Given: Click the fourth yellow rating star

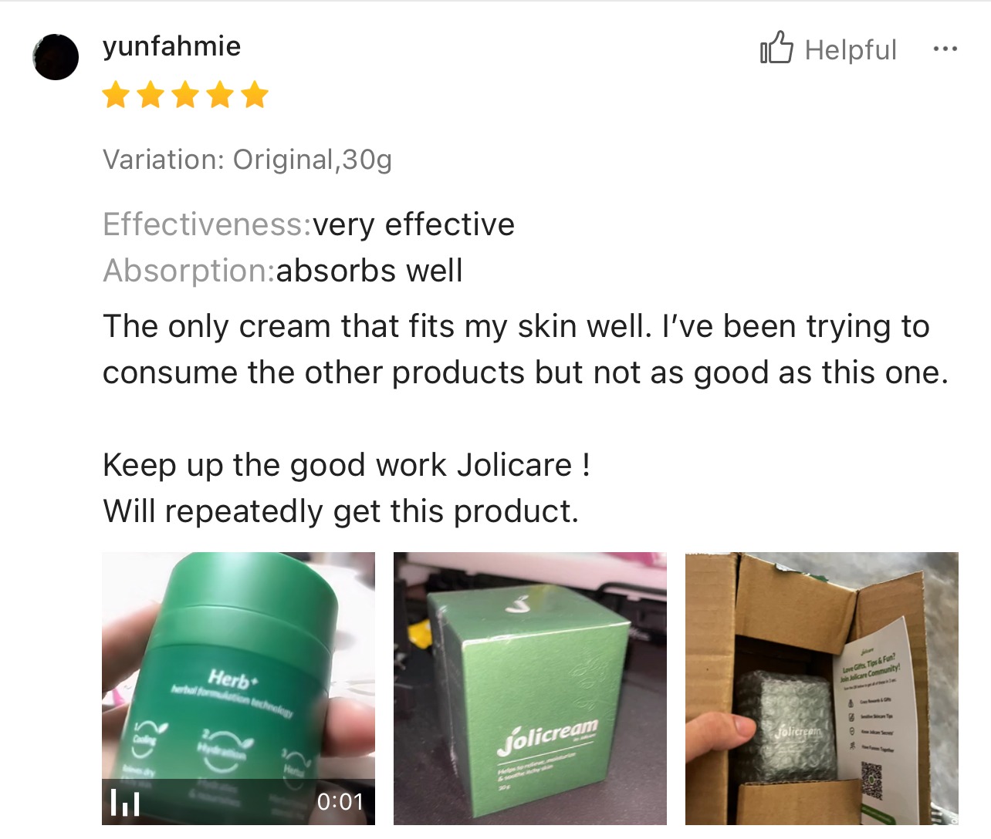Looking at the screenshot, I should [x=219, y=96].
